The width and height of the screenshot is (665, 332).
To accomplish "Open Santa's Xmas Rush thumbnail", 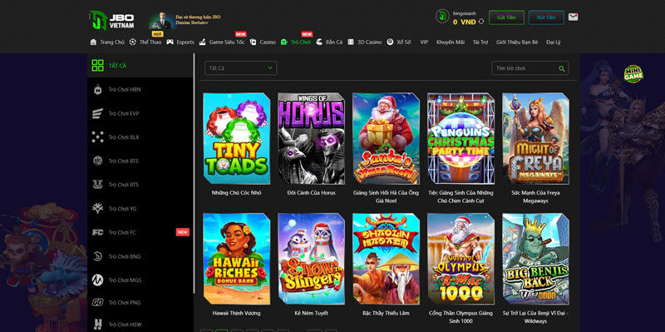I will click(x=386, y=138).
